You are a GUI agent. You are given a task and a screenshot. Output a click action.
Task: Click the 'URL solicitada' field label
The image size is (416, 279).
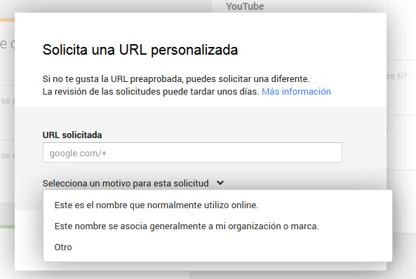[x=72, y=135]
